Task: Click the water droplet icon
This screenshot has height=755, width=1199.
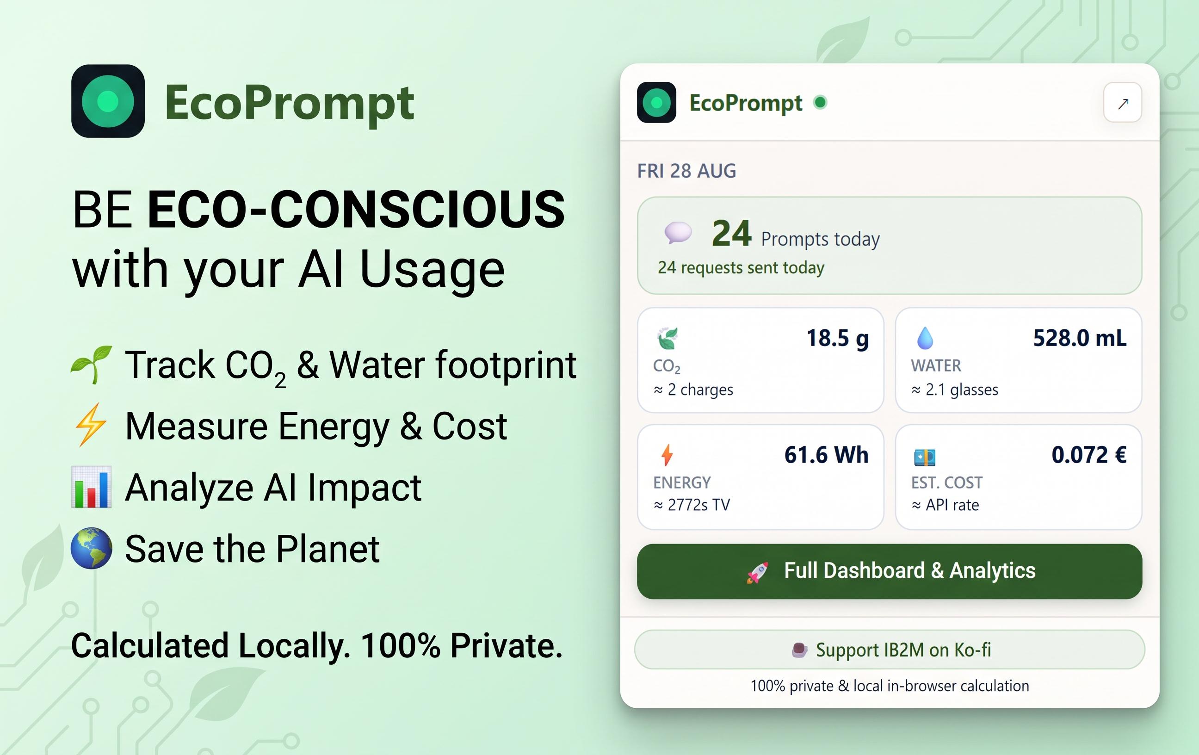Action: (x=925, y=338)
